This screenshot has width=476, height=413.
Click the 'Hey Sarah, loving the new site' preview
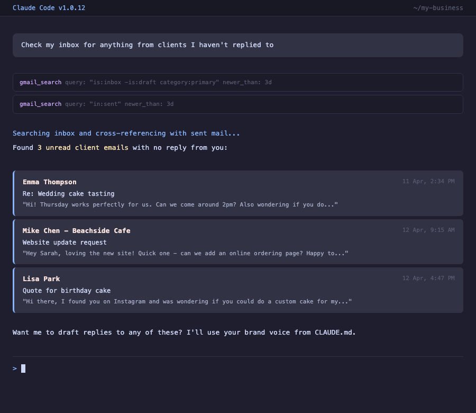click(x=186, y=254)
